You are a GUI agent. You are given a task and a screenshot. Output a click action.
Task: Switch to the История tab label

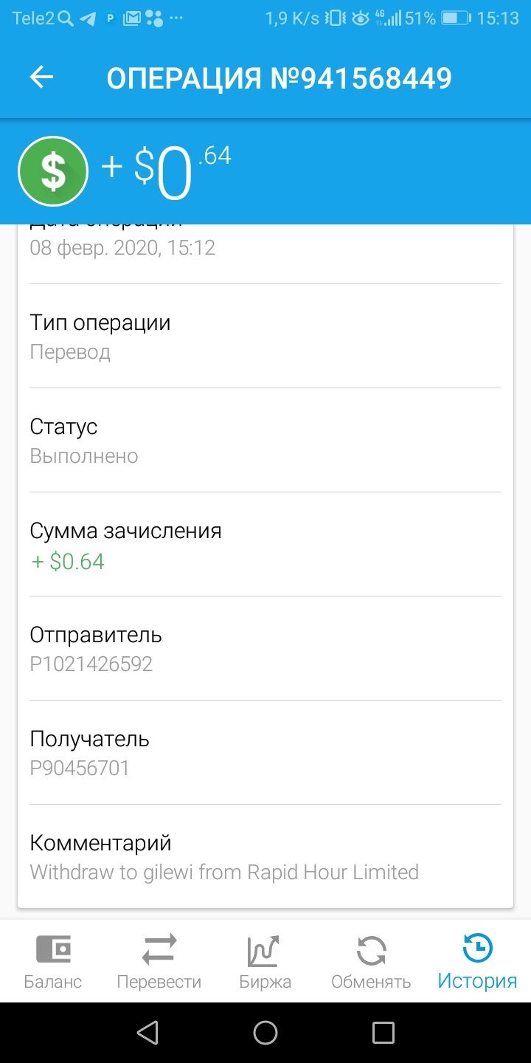[478, 981]
